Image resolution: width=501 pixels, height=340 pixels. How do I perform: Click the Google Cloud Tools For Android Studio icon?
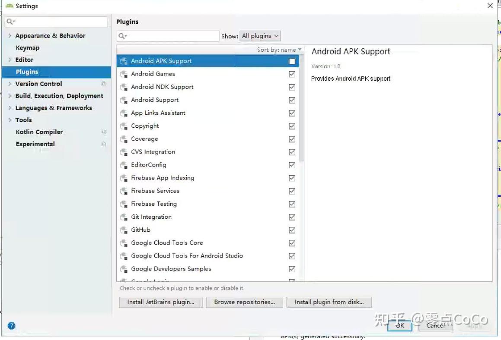[x=124, y=256]
